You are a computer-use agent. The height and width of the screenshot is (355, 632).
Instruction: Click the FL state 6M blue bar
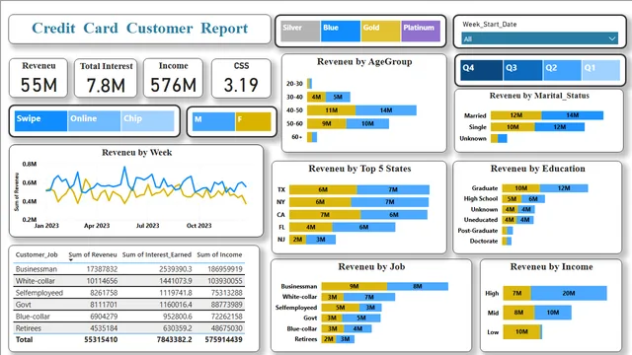click(363, 228)
